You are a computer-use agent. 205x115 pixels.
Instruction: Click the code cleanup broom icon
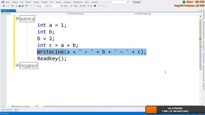pyautogui.click(x=36, y=106)
